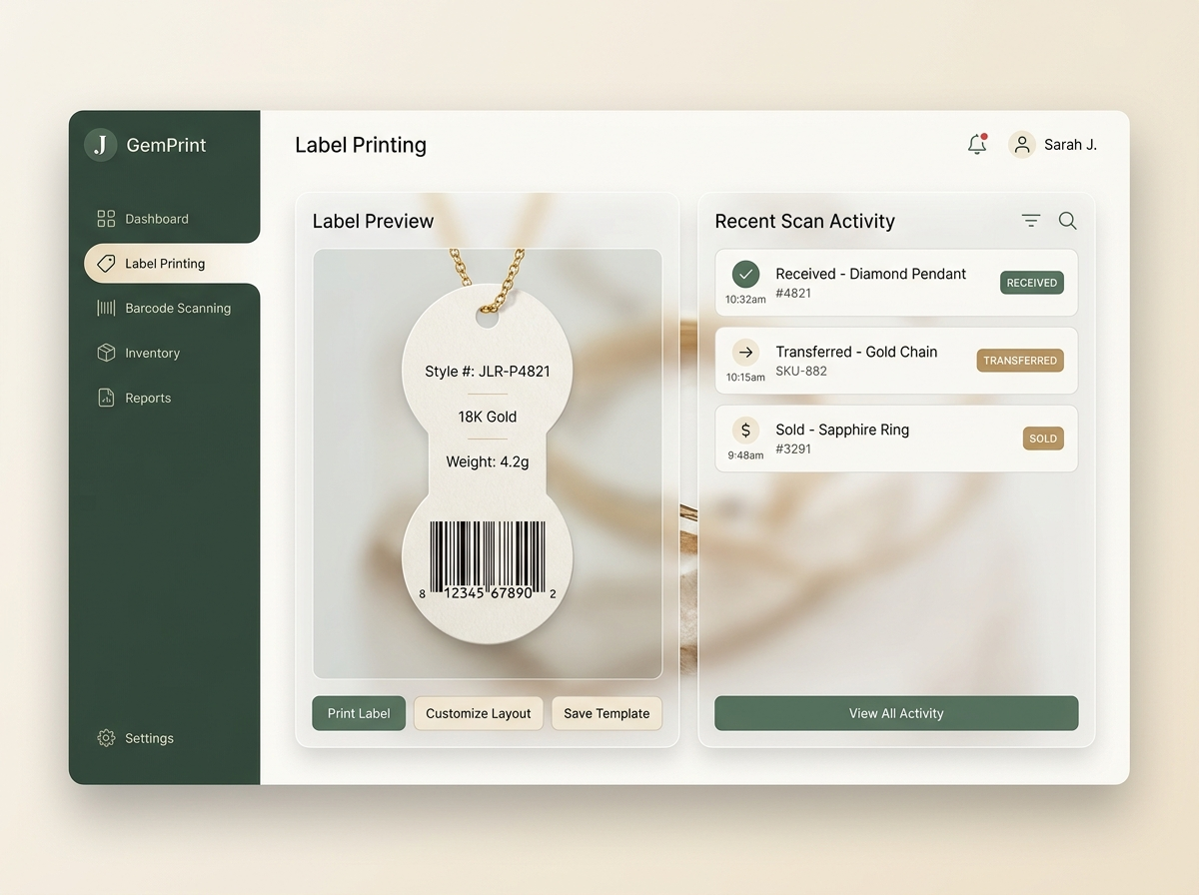The image size is (1199, 895).
Task: Click the Inventory box icon
Action: click(106, 353)
